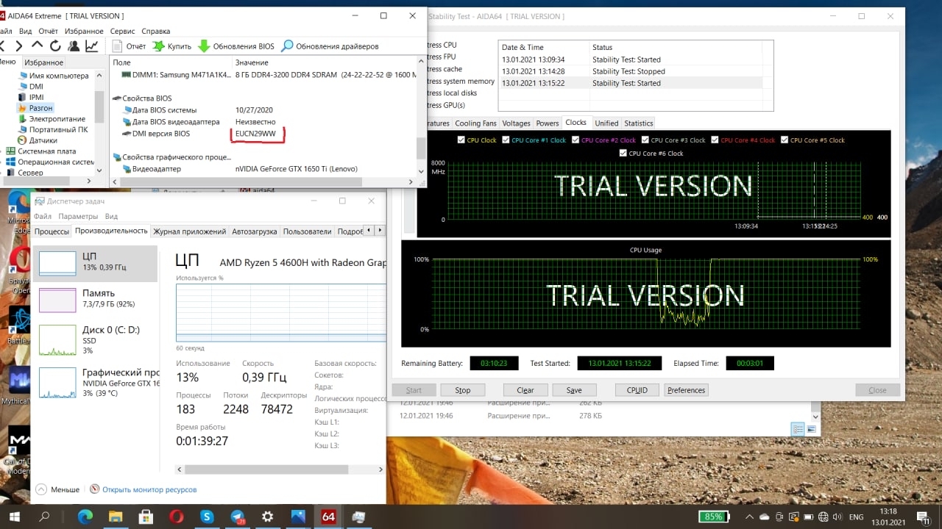
Task: Open Microsoft Edge from taskbar
Action: [x=85, y=517]
